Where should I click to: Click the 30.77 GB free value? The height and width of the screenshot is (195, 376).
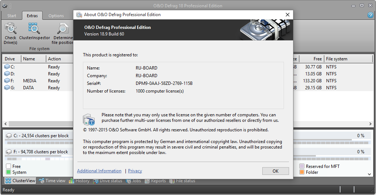click(313, 67)
